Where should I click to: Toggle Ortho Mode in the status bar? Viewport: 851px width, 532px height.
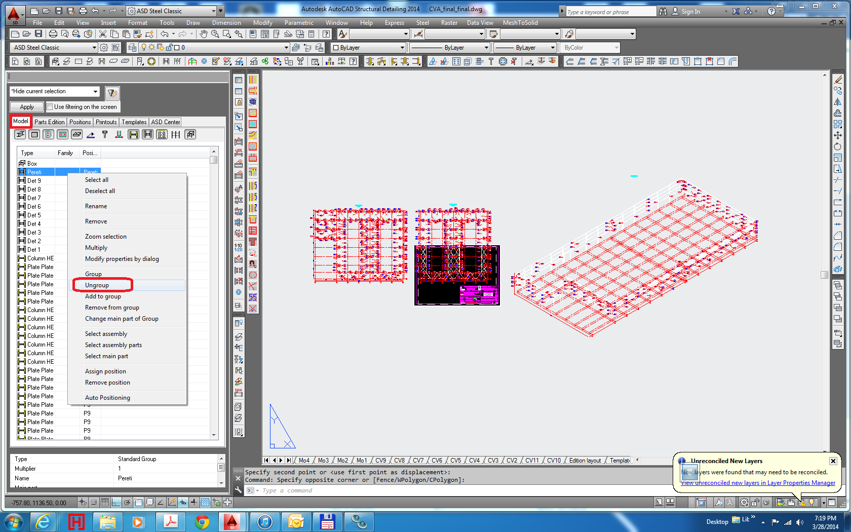(116, 502)
